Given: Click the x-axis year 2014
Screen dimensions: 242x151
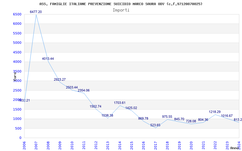Looking at the screenshot, I should click(x=119, y=145).
